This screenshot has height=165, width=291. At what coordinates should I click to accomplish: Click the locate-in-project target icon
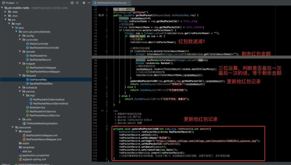pyautogui.click(x=72, y=3)
